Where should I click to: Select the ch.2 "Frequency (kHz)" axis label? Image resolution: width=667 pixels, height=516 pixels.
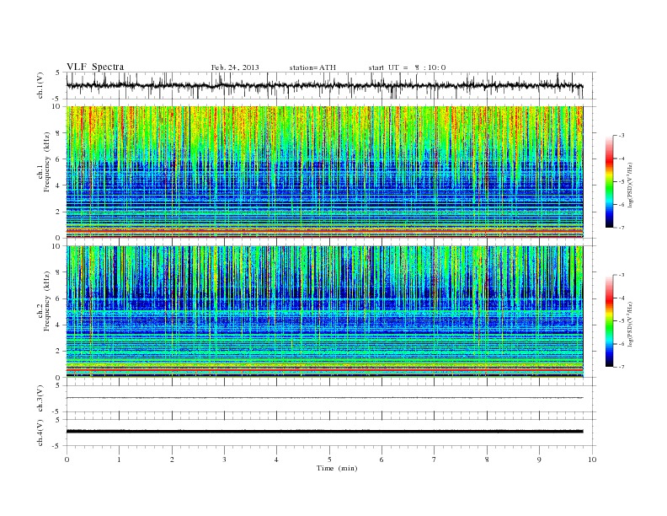coord(46,301)
